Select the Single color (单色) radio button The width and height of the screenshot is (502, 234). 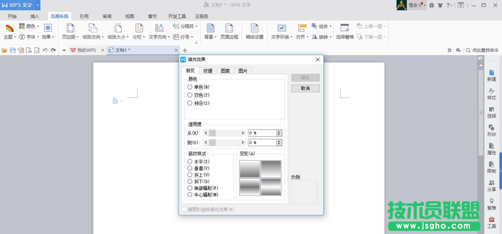[x=190, y=87]
